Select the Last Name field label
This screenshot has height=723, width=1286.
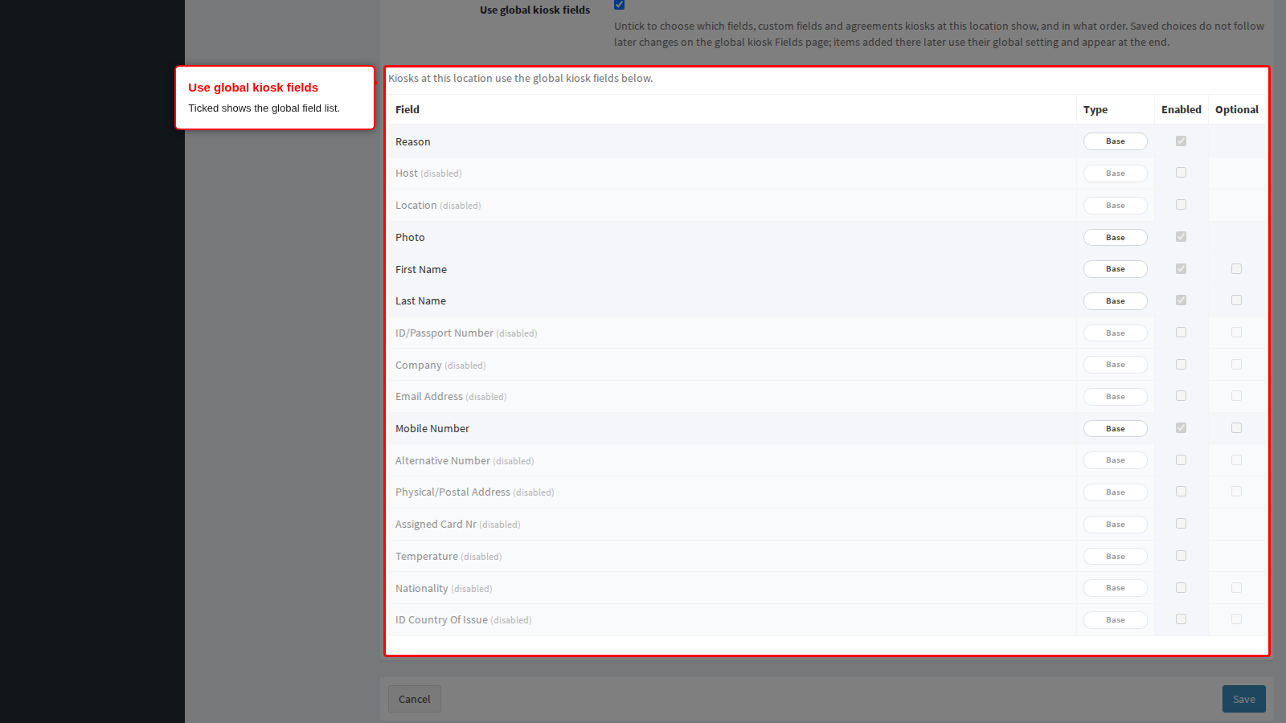(x=420, y=300)
